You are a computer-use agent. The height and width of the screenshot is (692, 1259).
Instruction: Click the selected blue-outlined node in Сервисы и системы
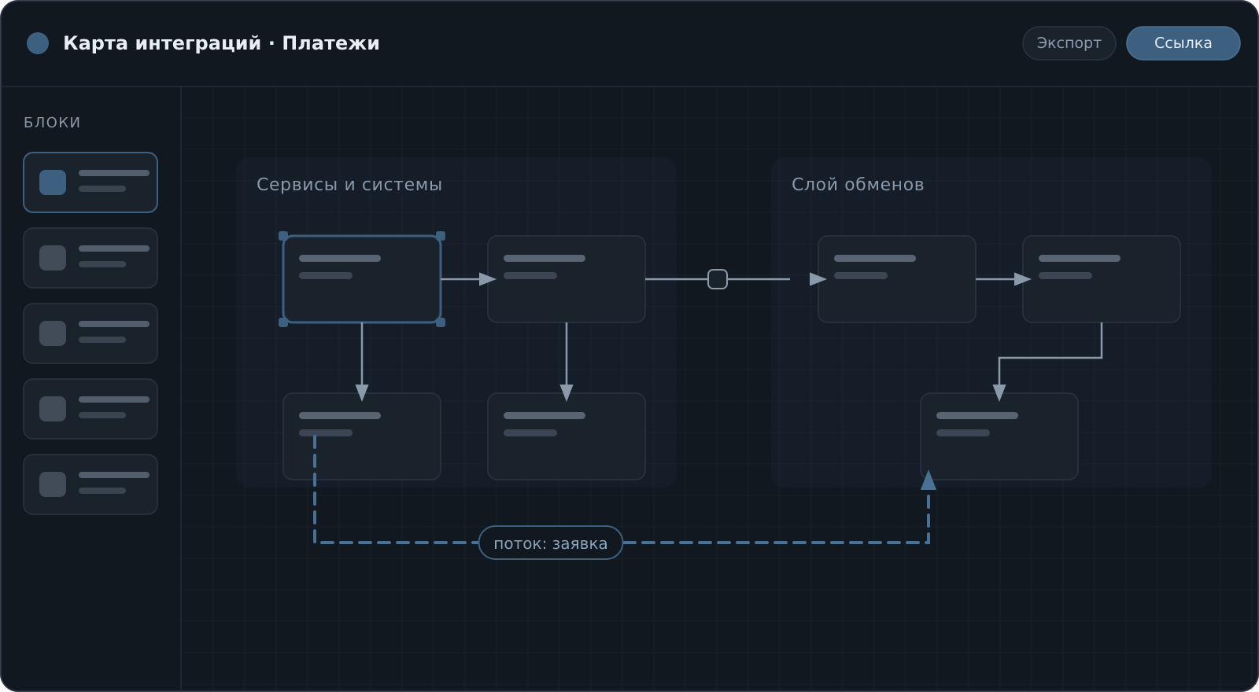point(362,279)
